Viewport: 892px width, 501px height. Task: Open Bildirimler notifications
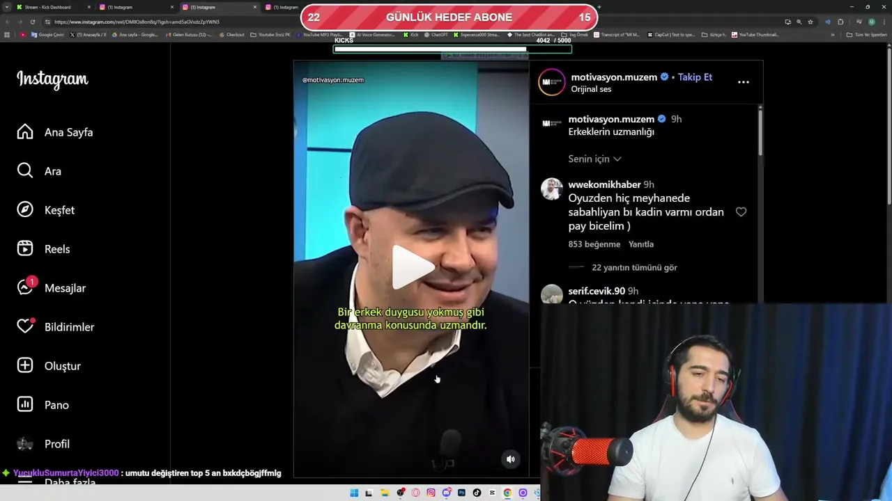coord(56,327)
